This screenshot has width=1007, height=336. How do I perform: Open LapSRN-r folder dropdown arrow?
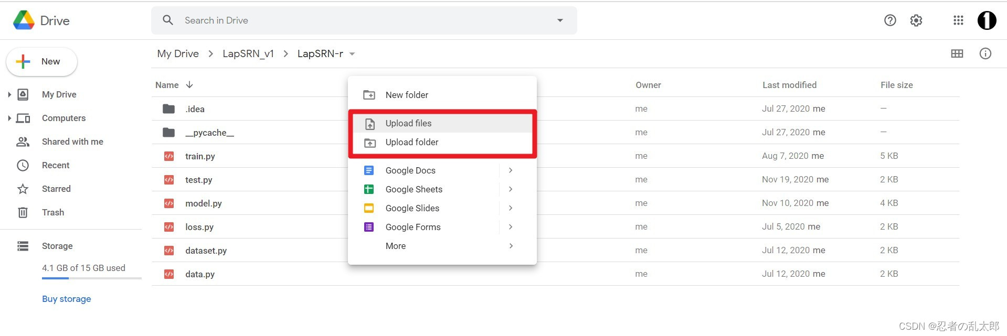point(352,54)
